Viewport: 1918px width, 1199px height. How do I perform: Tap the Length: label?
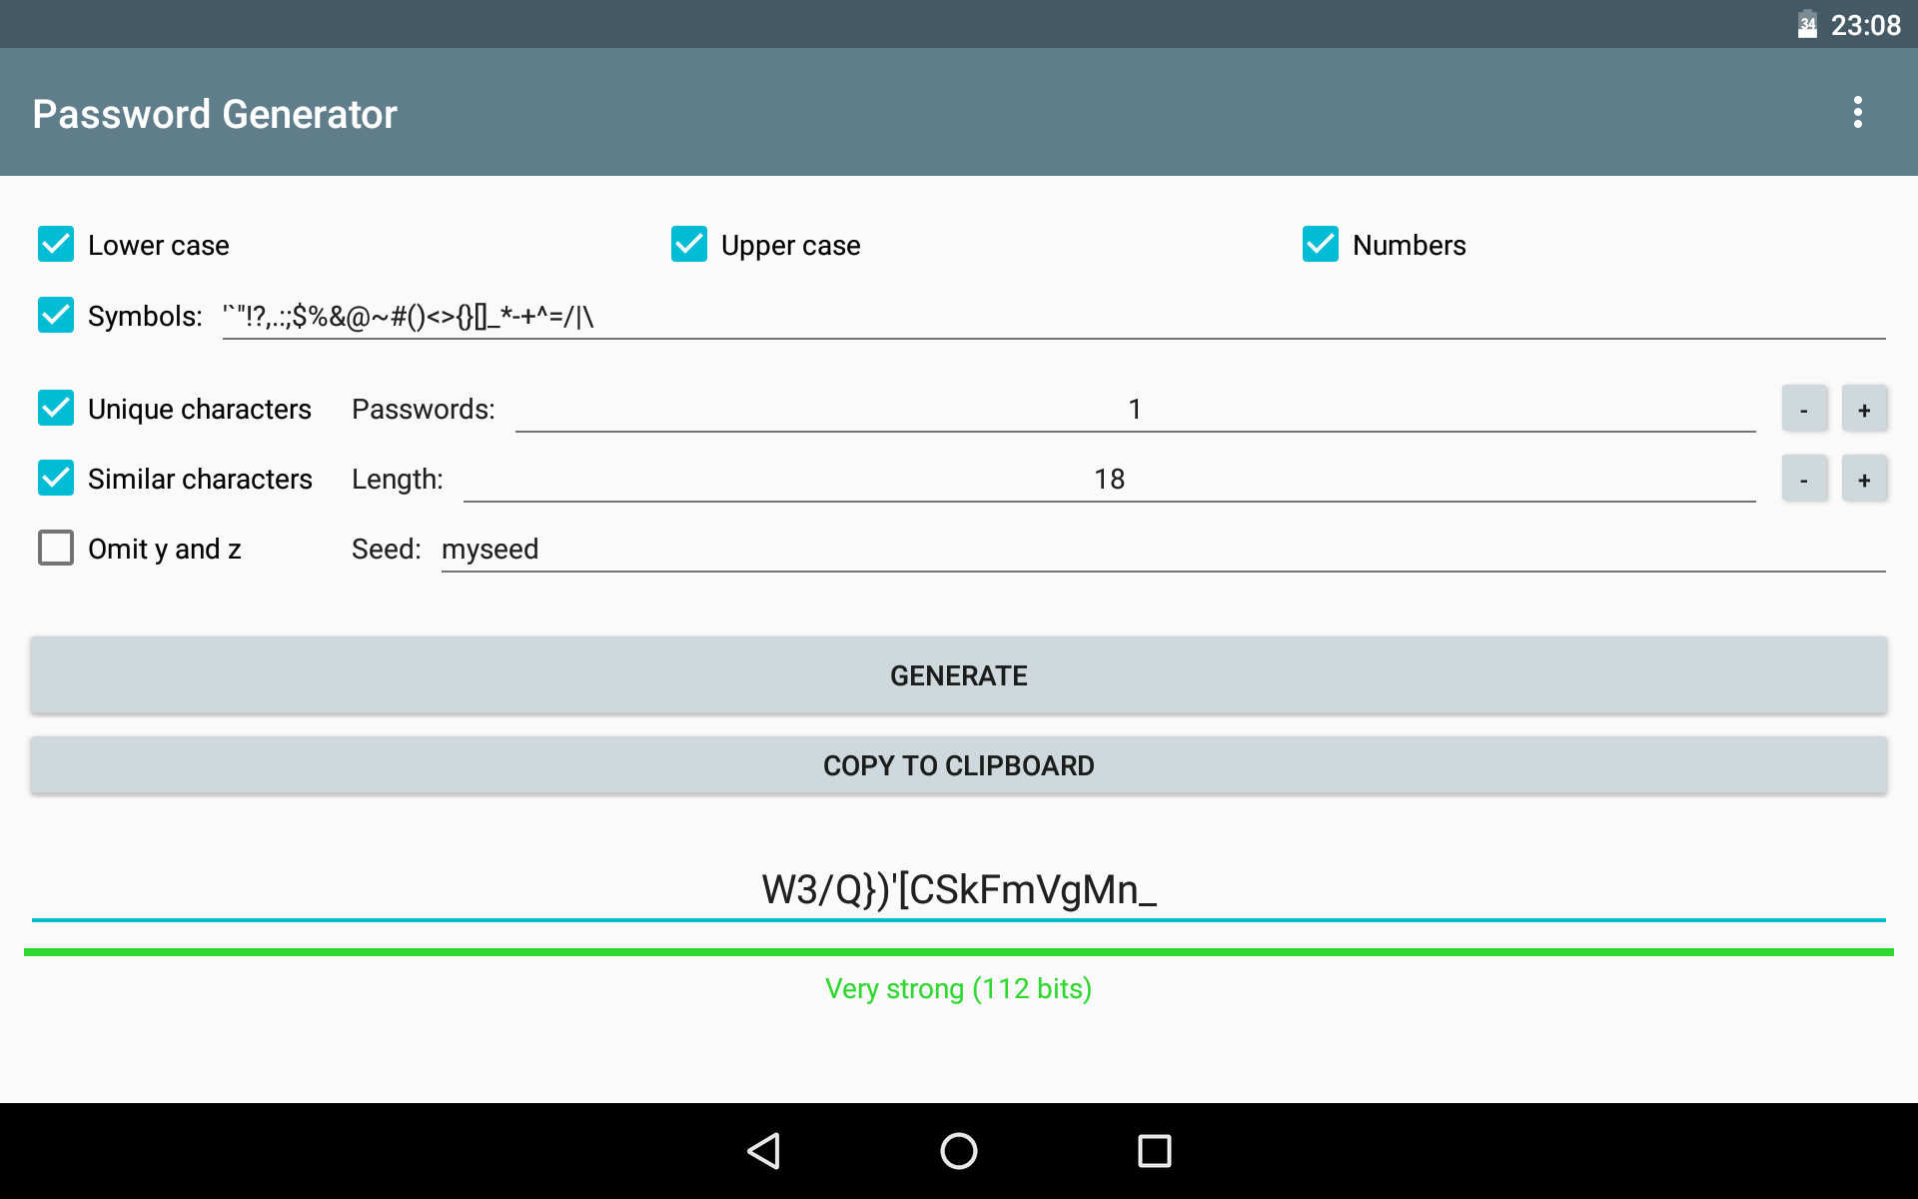(398, 479)
